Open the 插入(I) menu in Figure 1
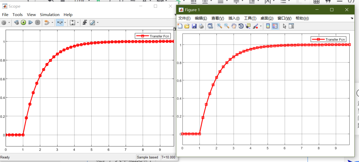This screenshot has height=162, width=359. [234, 18]
